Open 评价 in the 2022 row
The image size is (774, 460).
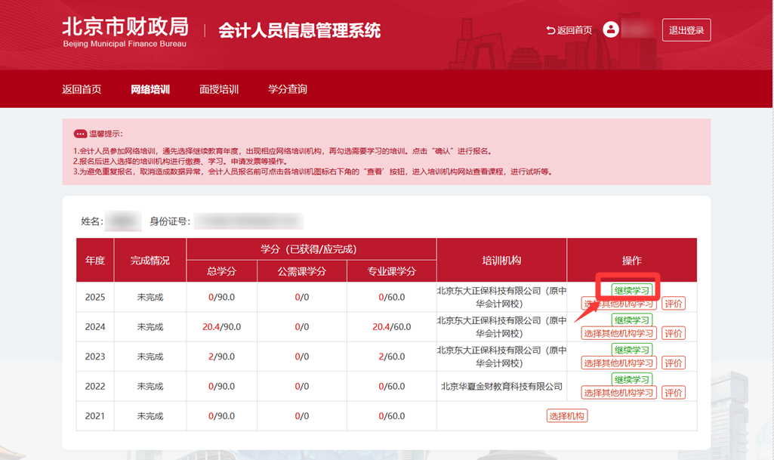[674, 393]
